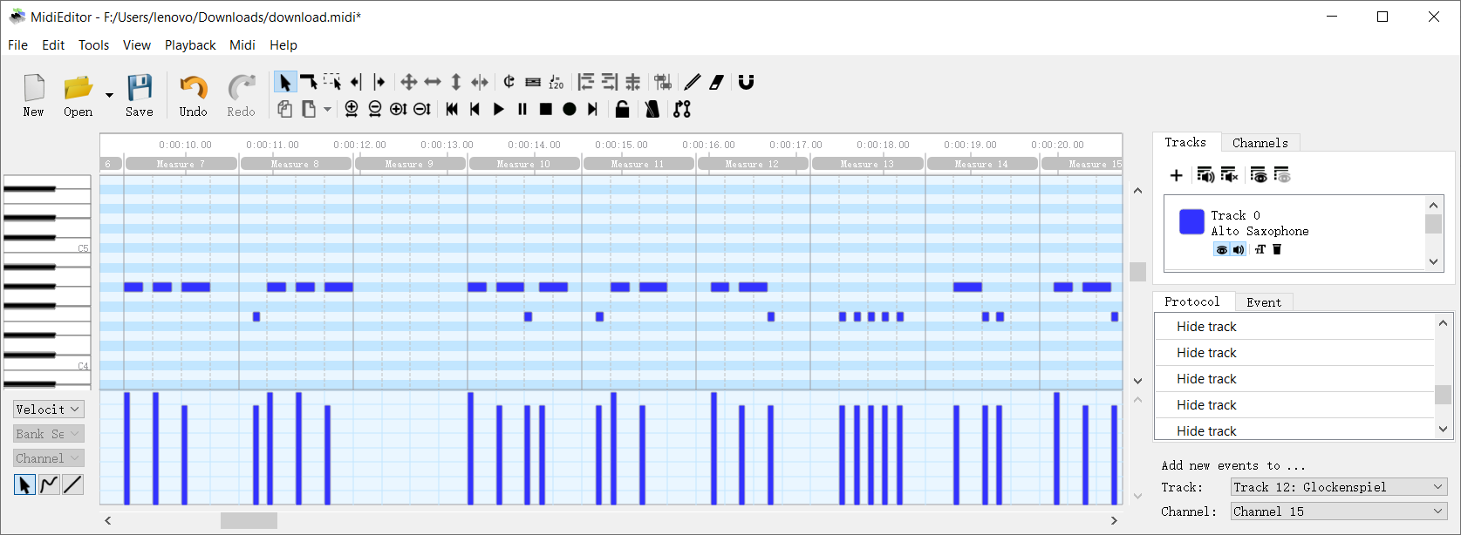Mute Track 0 with the speaker toggle

pos(1239,250)
